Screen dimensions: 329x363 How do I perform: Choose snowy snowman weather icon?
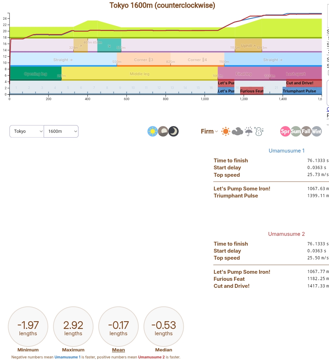tap(259, 131)
